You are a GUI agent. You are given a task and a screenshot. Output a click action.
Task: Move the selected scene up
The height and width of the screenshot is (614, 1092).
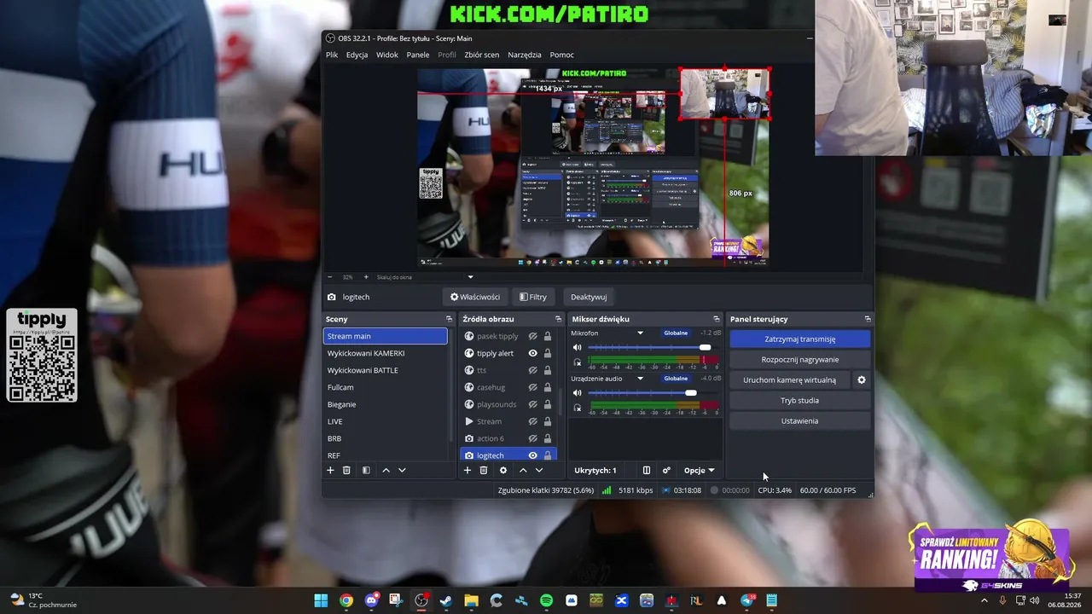[386, 470]
